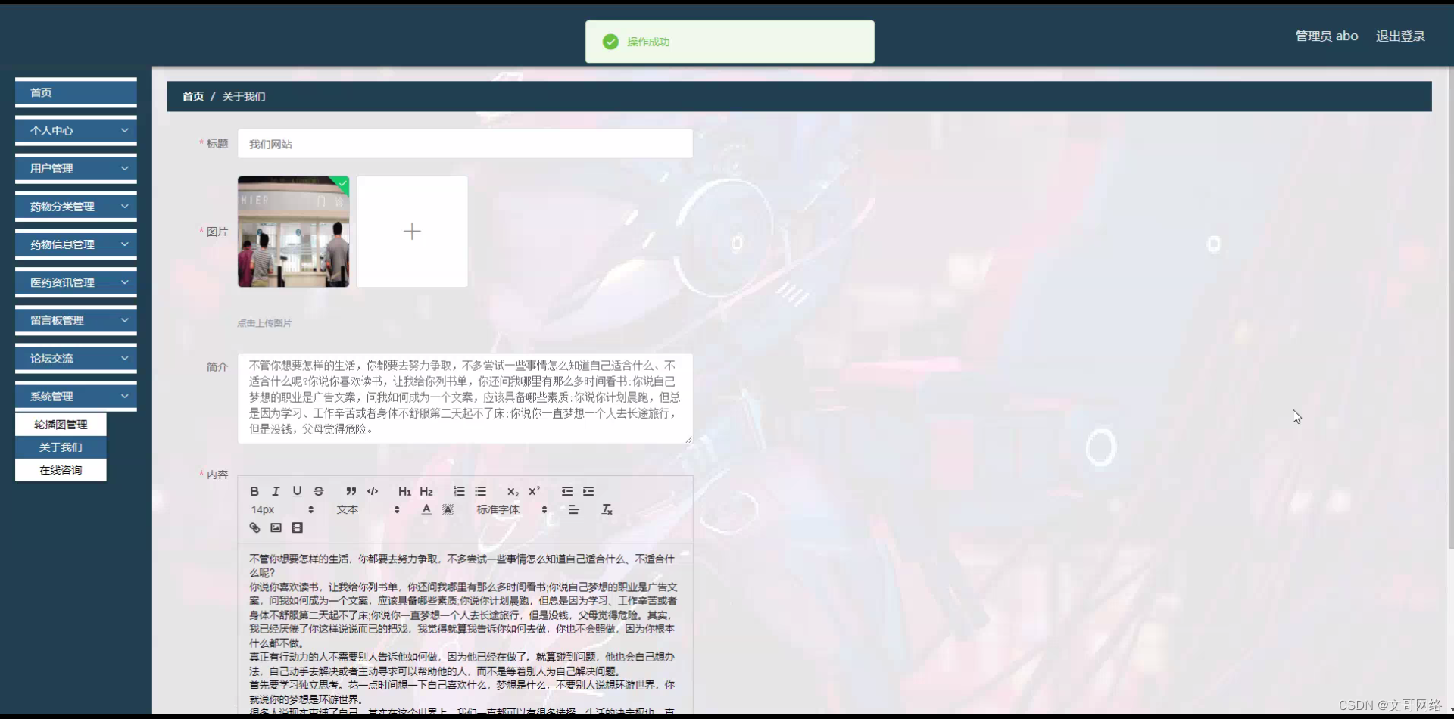Click the 标题 title input field
The image size is (1454, 719).
coord(465,143)
